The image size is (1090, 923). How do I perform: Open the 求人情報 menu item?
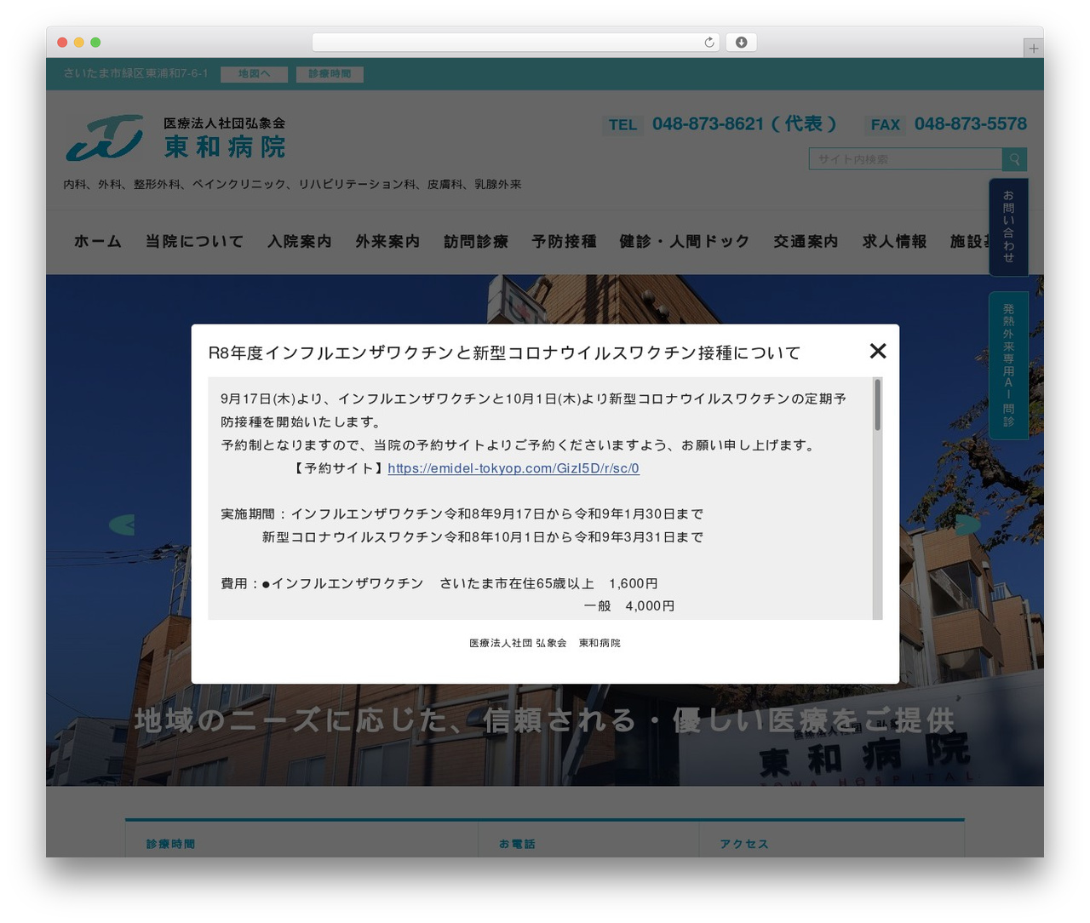click(895, 242)
